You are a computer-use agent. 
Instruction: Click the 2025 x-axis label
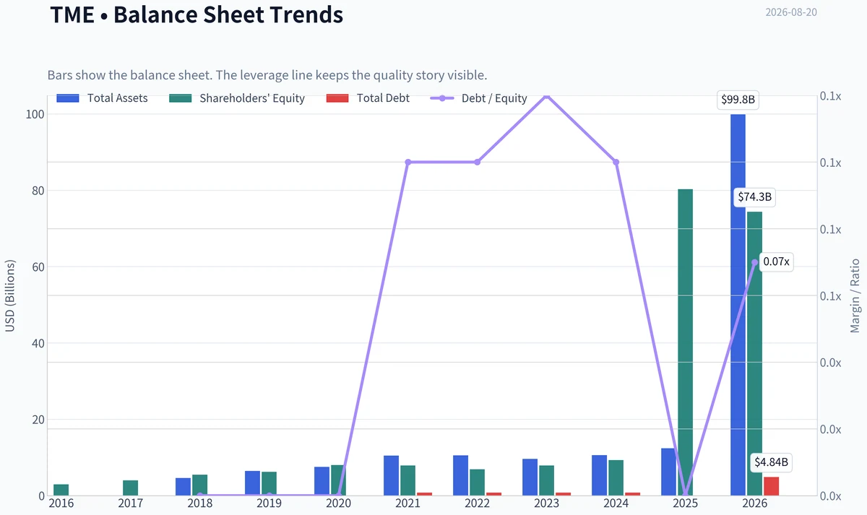pos(686,503)
